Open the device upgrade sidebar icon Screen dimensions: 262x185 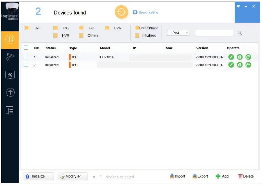[x=10, y=92]
